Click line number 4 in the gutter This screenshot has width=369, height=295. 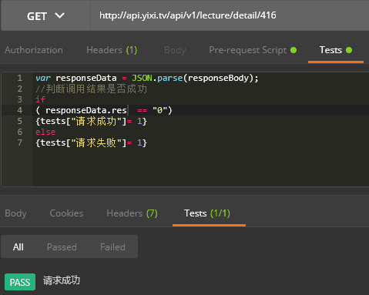[x=20, y=110]
